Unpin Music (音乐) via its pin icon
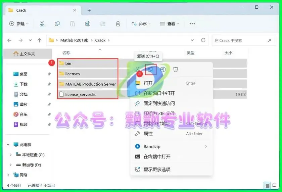 coord(49,114)
